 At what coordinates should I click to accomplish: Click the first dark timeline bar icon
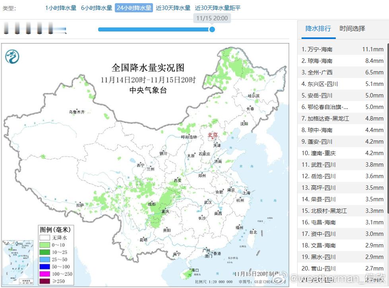pos(6,29)
